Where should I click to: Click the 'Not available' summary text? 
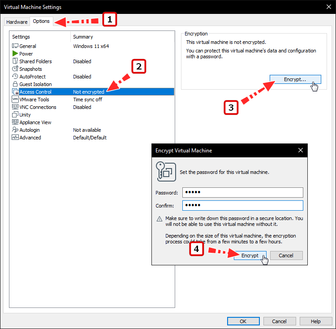(87, 130)
